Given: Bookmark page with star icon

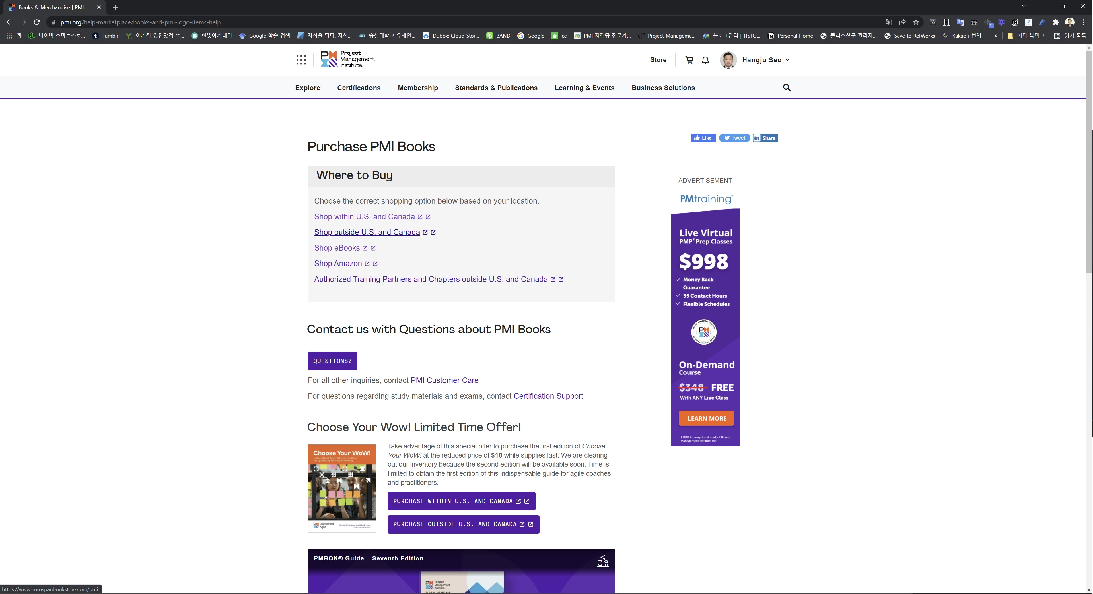Looking at the screenshot, I should click(x=916, y=22).
